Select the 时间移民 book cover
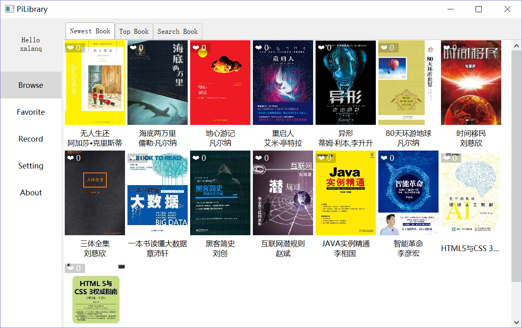This screenshot has height=328, width=522. pyautogui.click(x=471, y=83)
